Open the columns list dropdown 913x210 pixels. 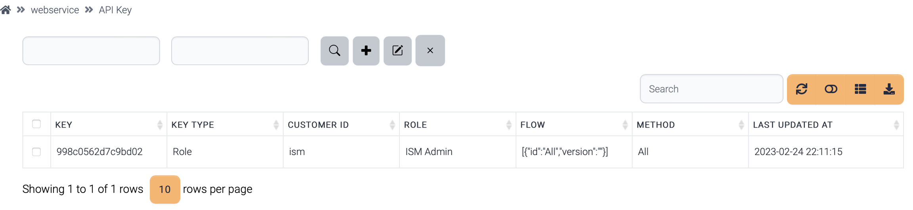860,89
